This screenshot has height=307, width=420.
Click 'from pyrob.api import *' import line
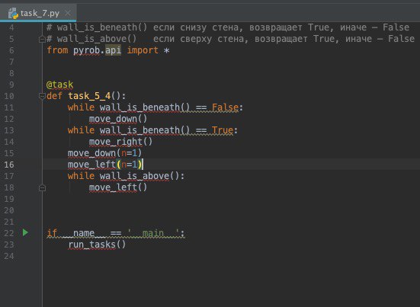108,50
